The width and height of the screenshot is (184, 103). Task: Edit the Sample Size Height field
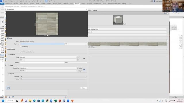48,71
